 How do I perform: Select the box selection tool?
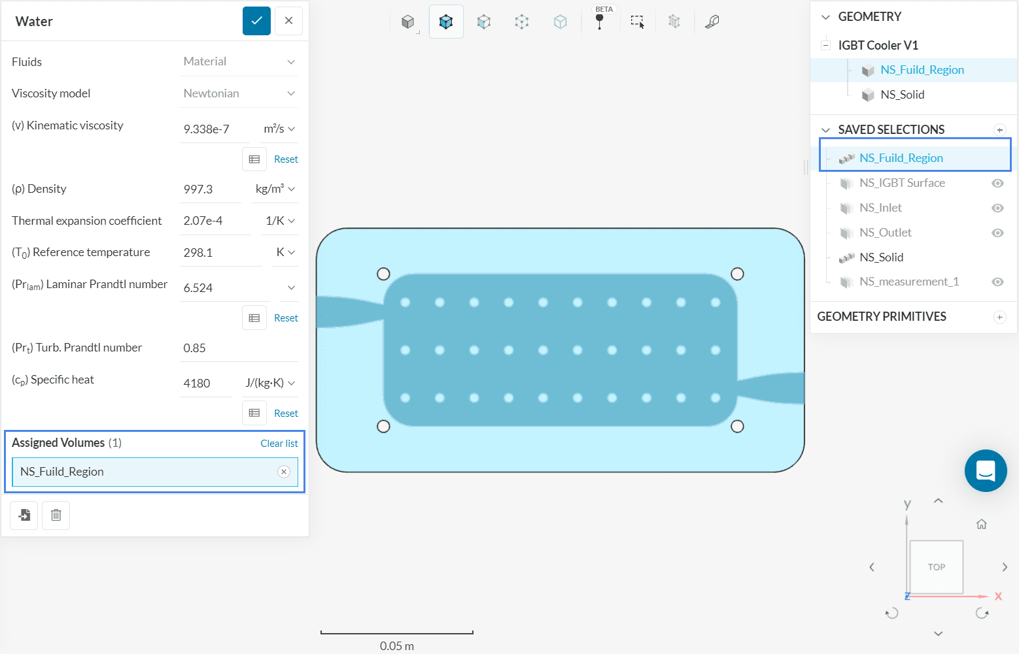coord(637,22)
